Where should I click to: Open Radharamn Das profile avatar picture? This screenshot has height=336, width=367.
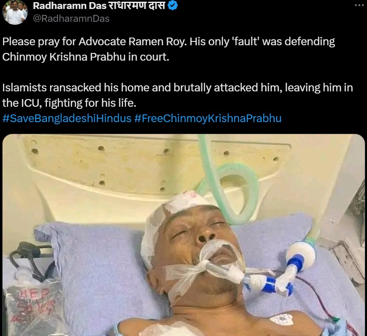(15, 12)
